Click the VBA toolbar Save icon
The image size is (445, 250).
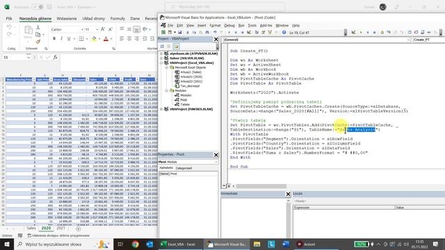click(179, 33)
